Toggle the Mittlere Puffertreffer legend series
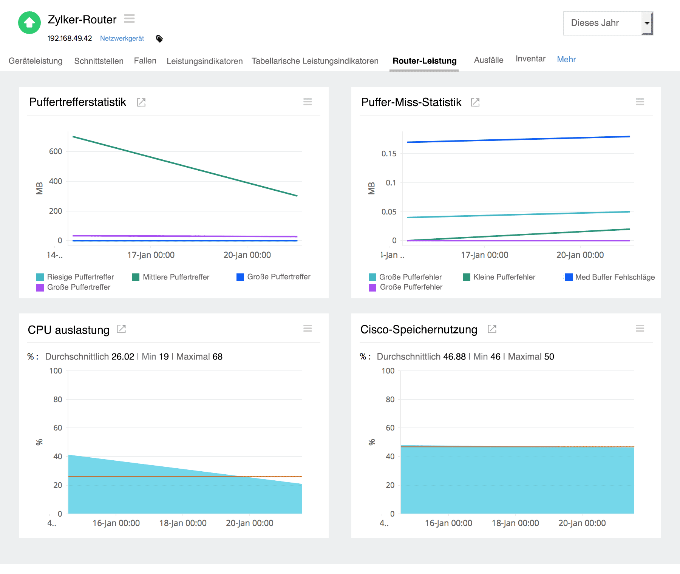This screenshot has width=680, height=574. click(176, 277)
